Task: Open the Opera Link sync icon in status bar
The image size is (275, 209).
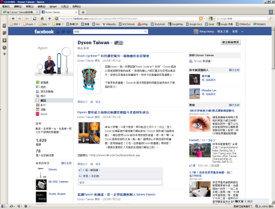Action: coord(12,206)
